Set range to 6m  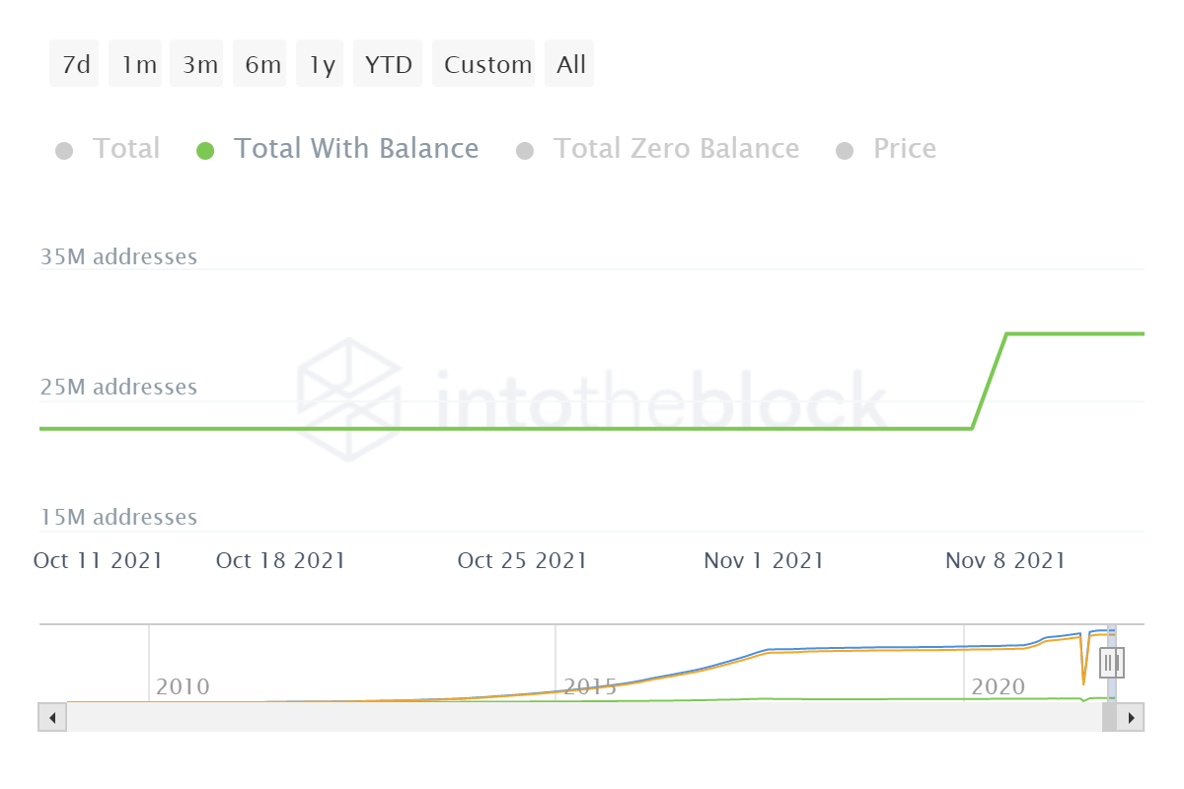pyautogui.click(x=261, y=64)
